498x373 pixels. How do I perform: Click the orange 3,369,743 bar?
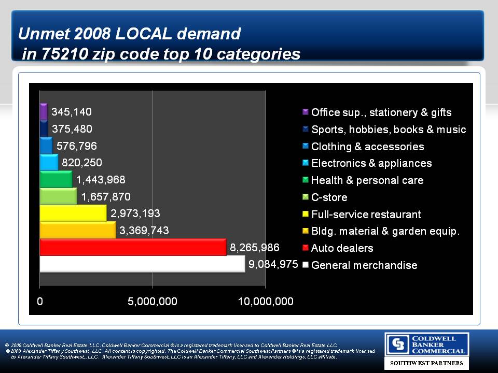[77, 230]
